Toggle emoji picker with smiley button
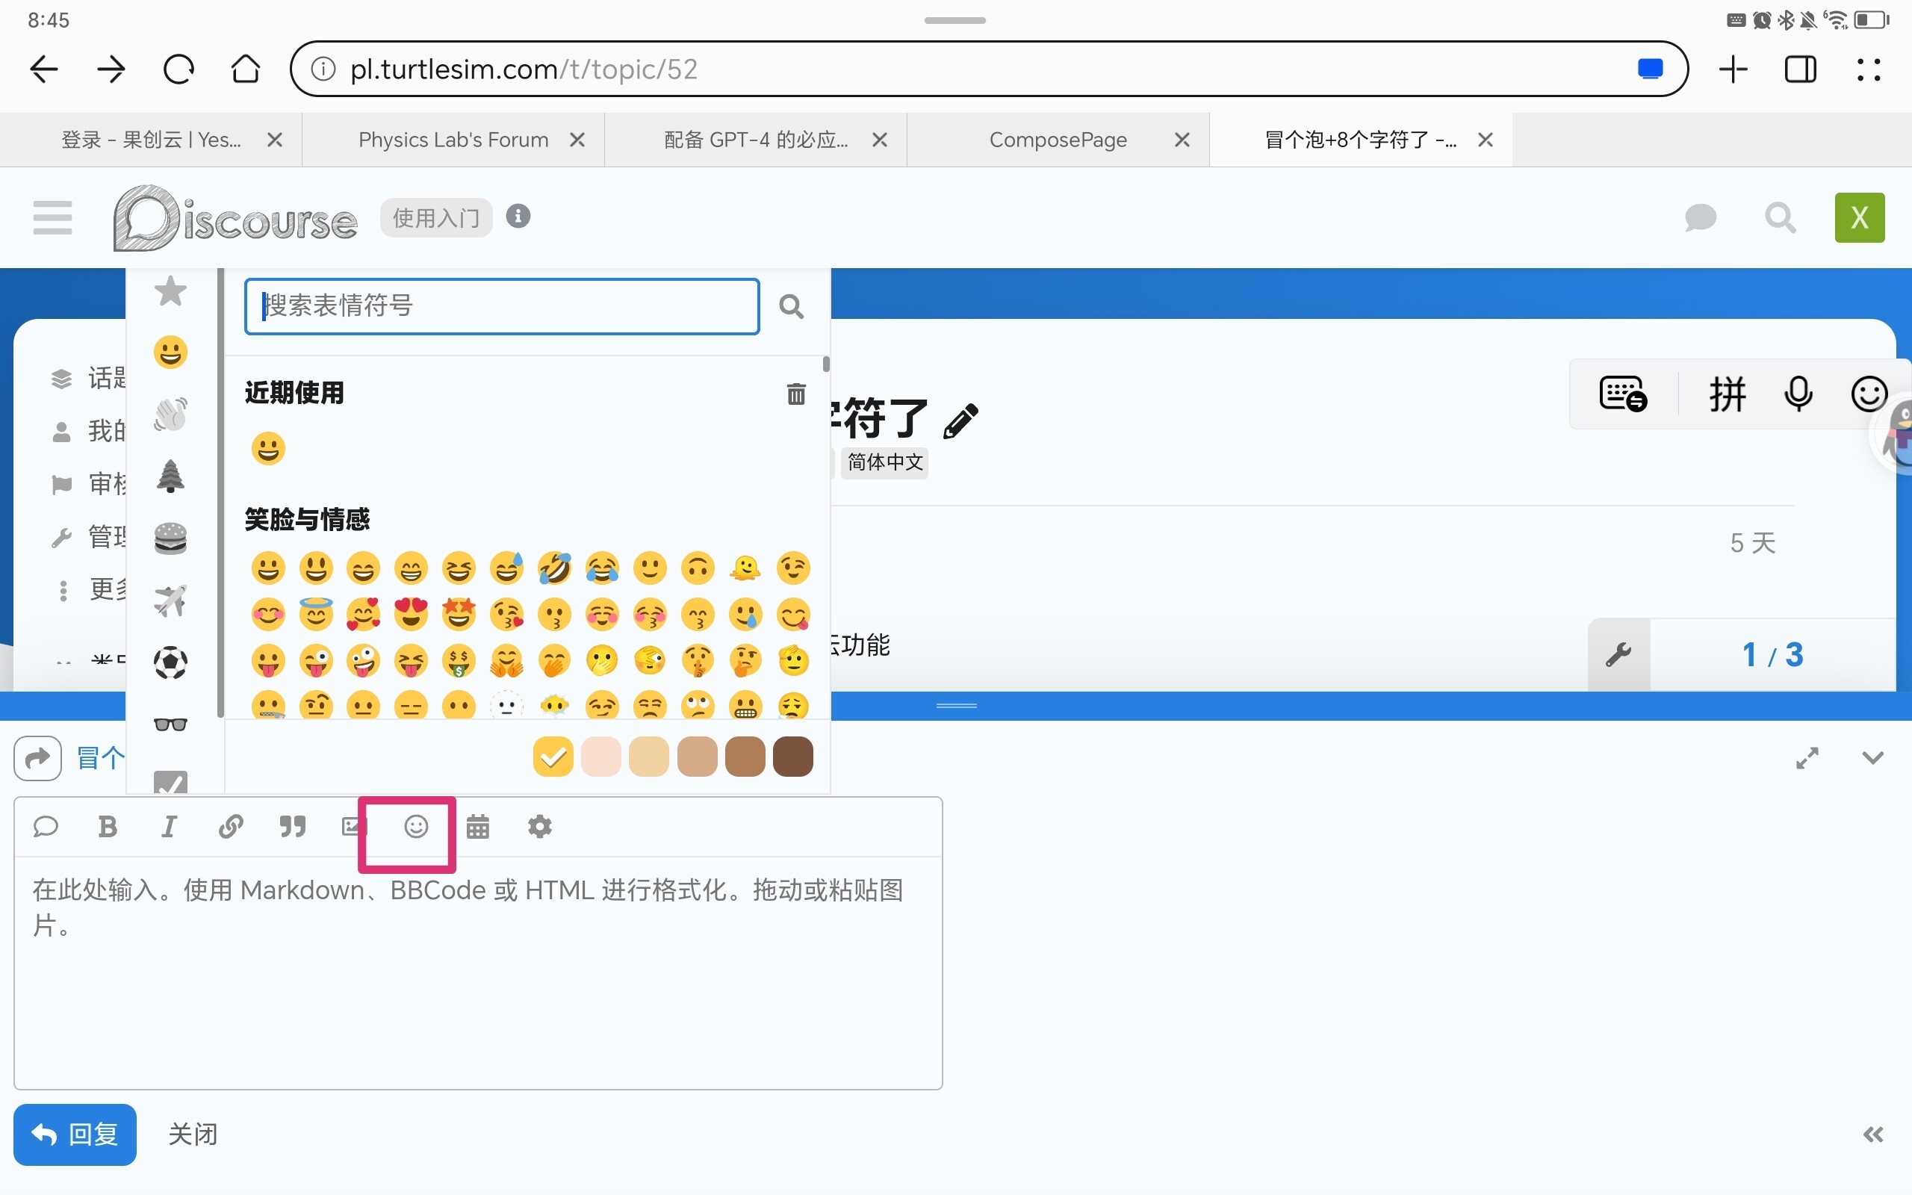Viewport: 1912px width, 1195px height. [x=416, y=827]
